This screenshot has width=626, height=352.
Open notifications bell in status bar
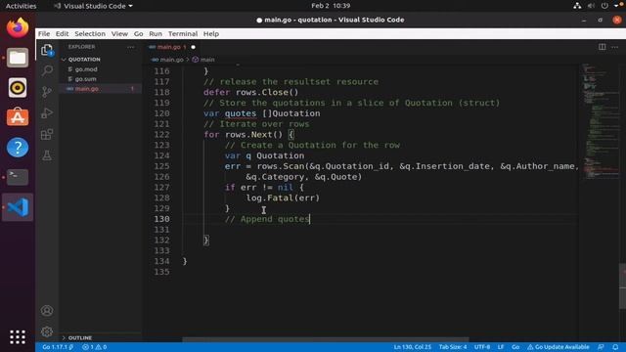tap(615, 347)
